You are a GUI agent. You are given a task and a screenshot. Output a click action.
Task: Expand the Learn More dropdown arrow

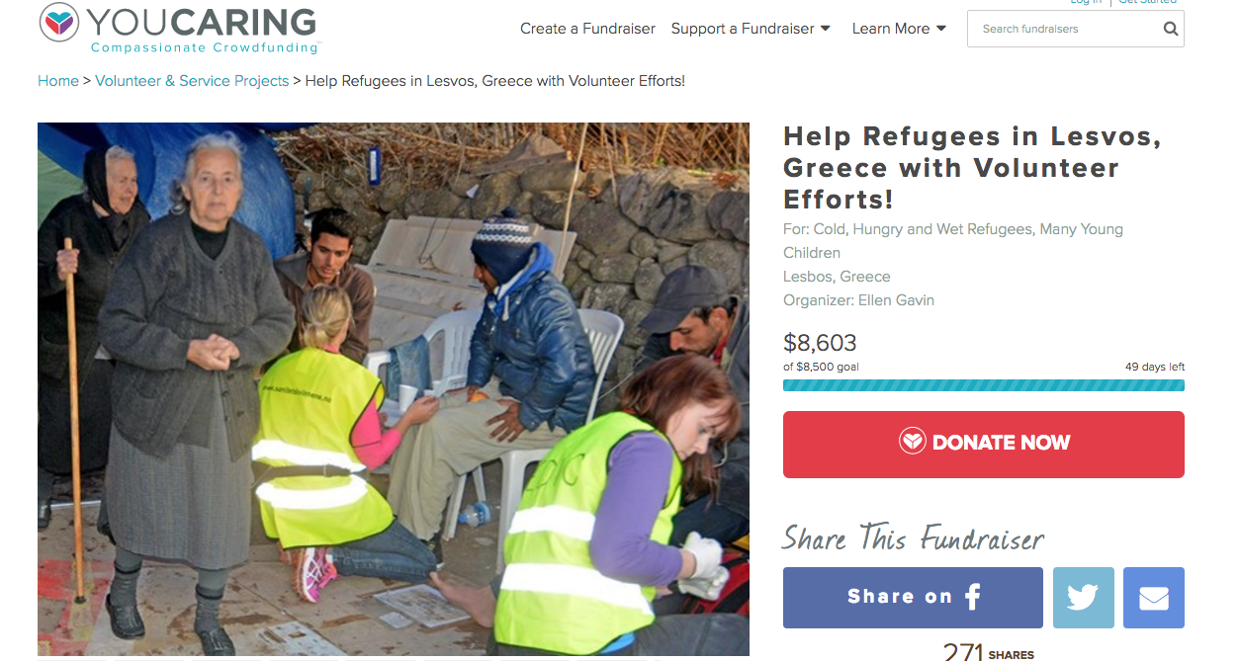[x=941, y=29]
